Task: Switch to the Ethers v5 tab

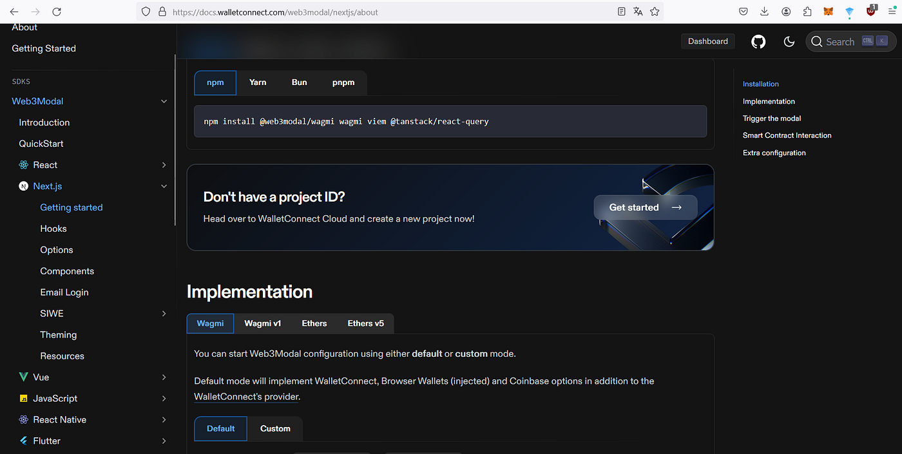Action: [x=366, y=323]
